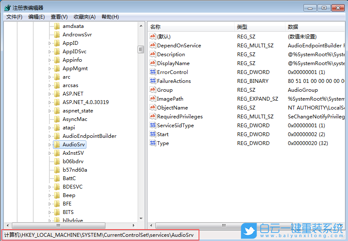Image resolution: width=348 pixels, height=241 pixels.
Task: Expand the AudioEndpointBuilder key
Action: [x=50, y=136]
